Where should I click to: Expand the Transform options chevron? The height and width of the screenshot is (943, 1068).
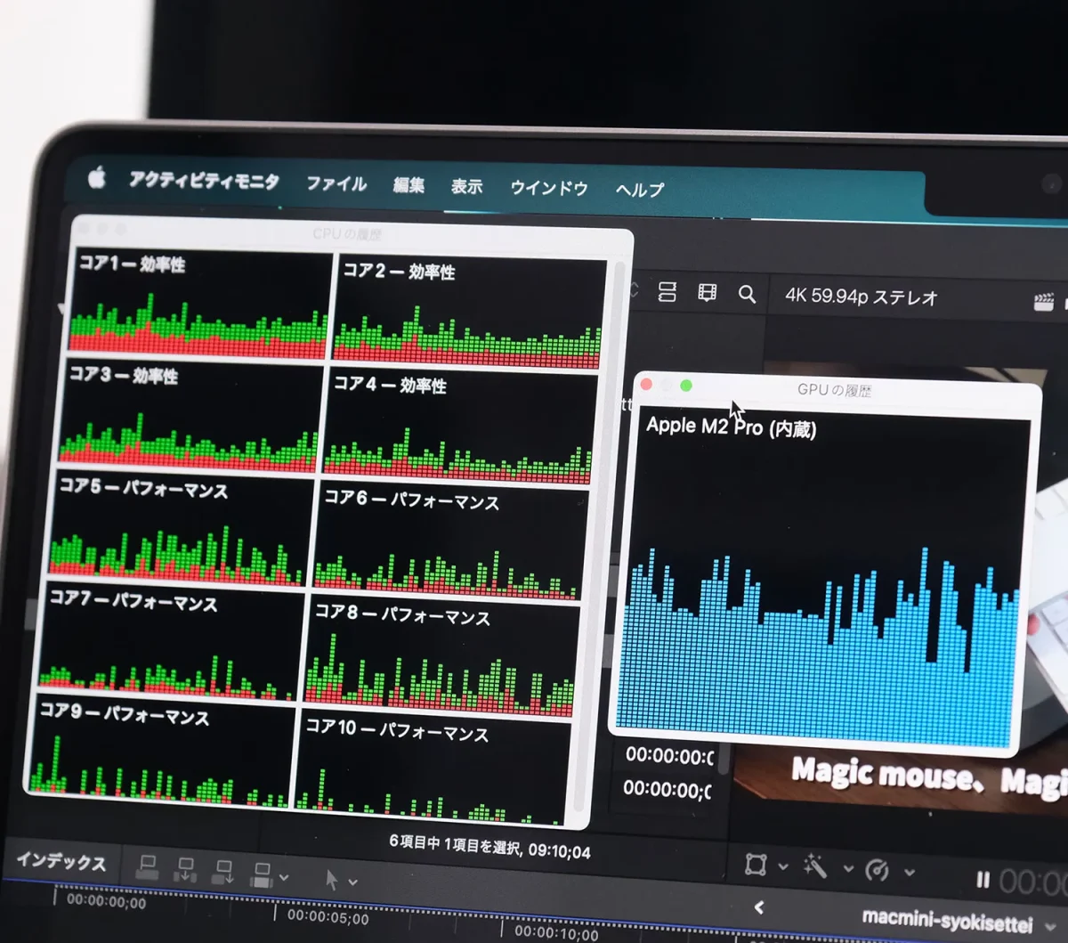(x=782, y=866)
